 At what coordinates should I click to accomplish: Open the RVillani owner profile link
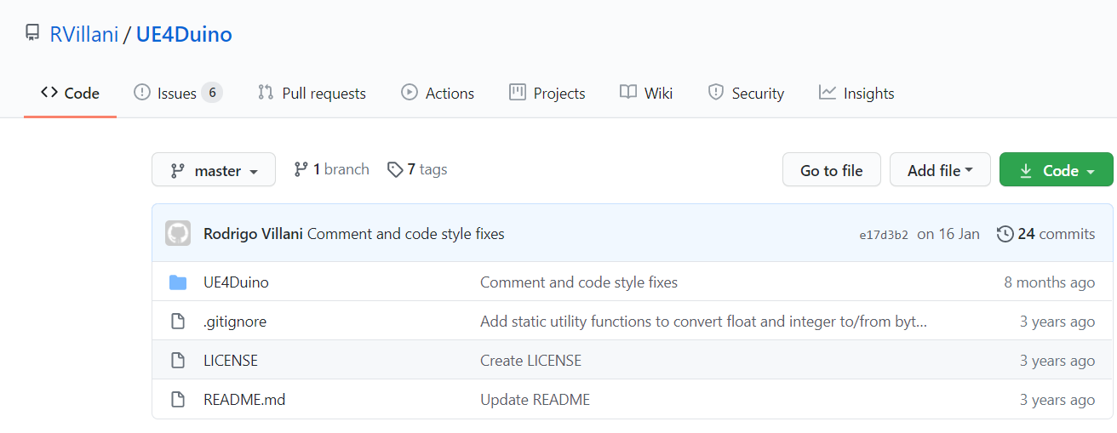84,35
